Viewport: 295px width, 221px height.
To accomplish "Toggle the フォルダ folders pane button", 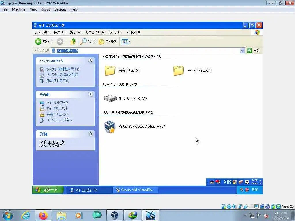I will pyautogui.click(x=108, y=41).
